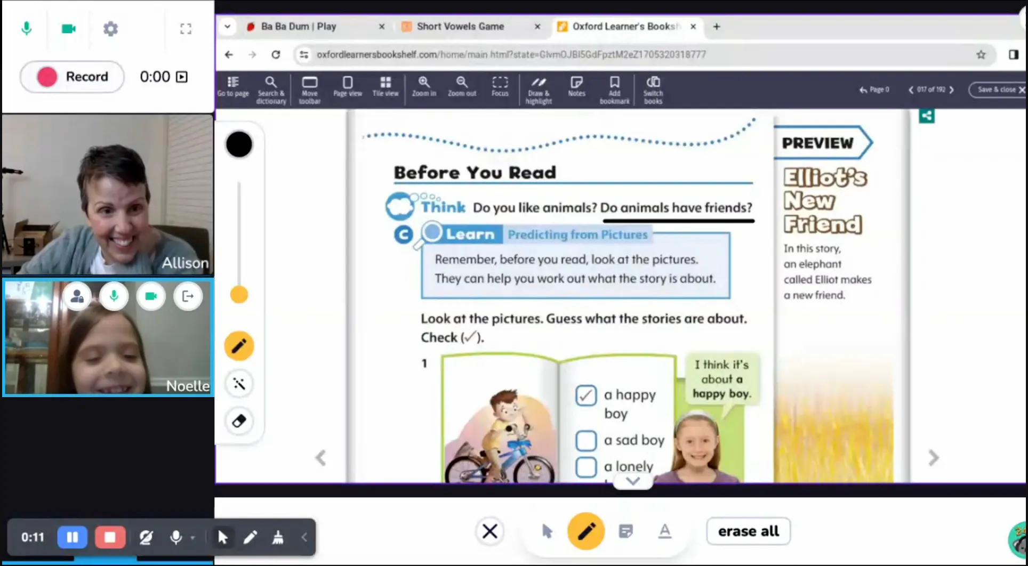
Task: Click the highlighter icon in the recording toolbar
Action: pos(278,537)
